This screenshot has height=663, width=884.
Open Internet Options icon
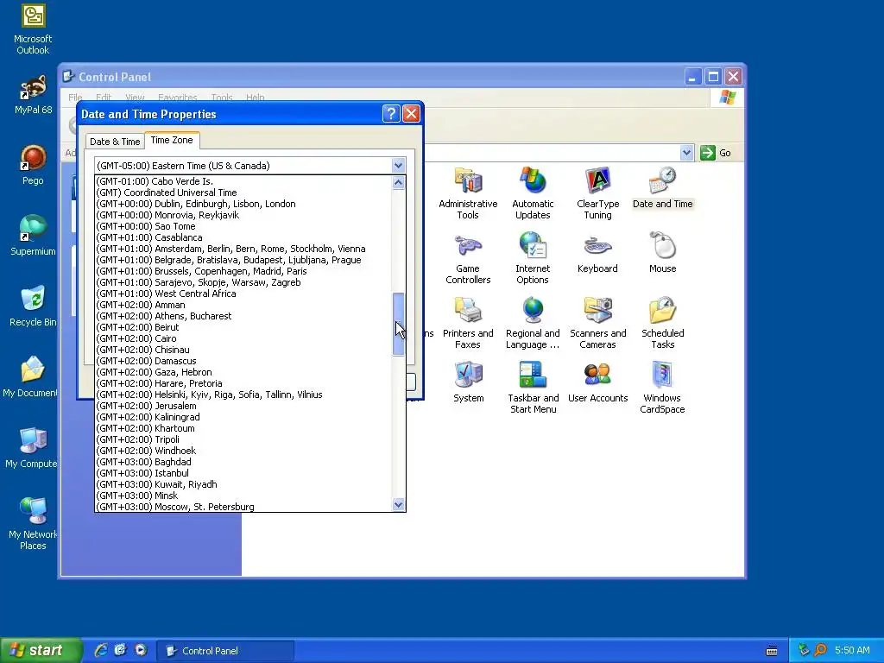[x=533, y=257]
